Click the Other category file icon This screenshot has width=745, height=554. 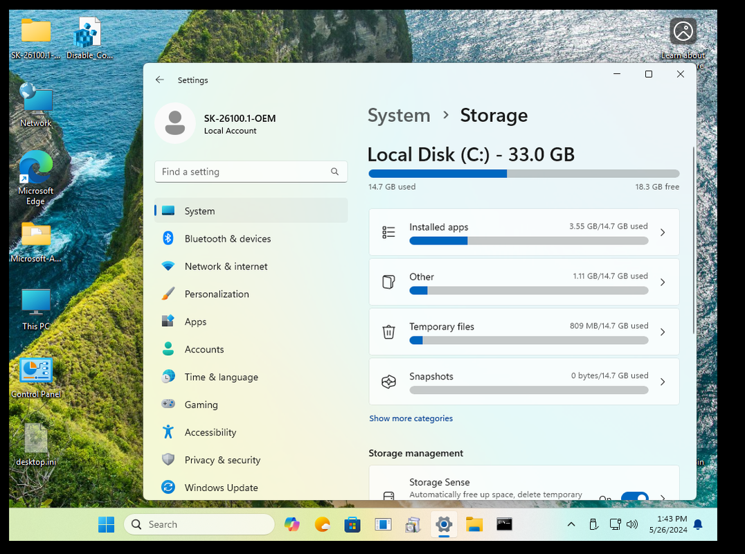point(388,283)
